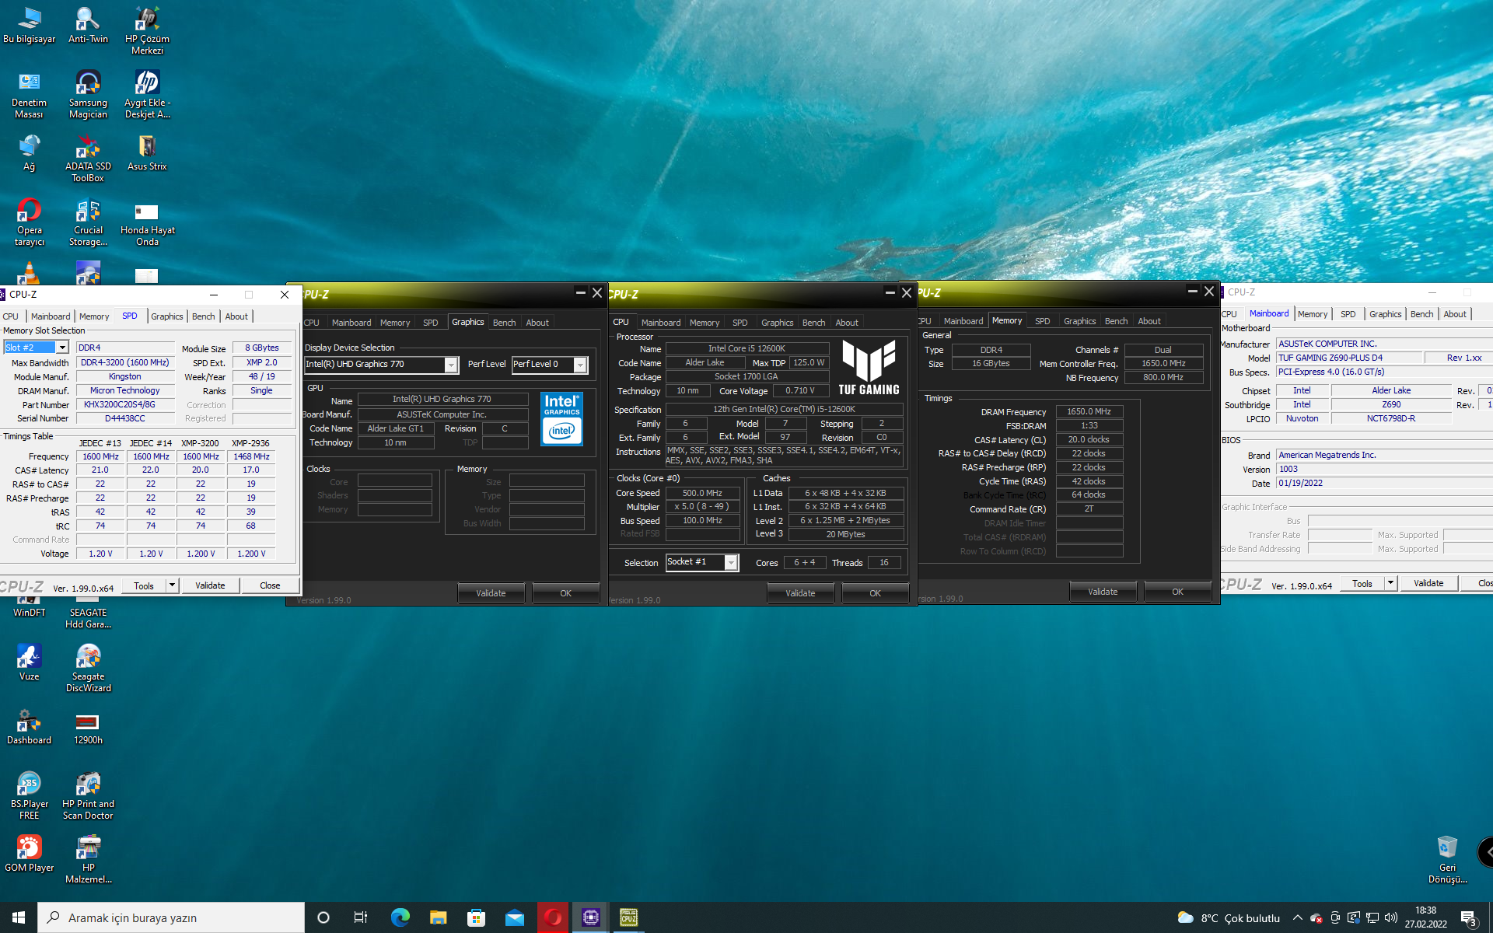Click Validate in CPU window
Image resolution: width=1493 pixels, height=933 pixels.
tap(800, 593)
